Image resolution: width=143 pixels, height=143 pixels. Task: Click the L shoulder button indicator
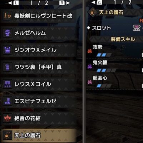coord(16,3)
